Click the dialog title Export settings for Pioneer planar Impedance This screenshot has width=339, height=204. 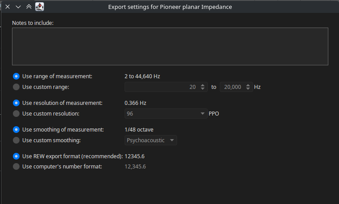(170, 7)
